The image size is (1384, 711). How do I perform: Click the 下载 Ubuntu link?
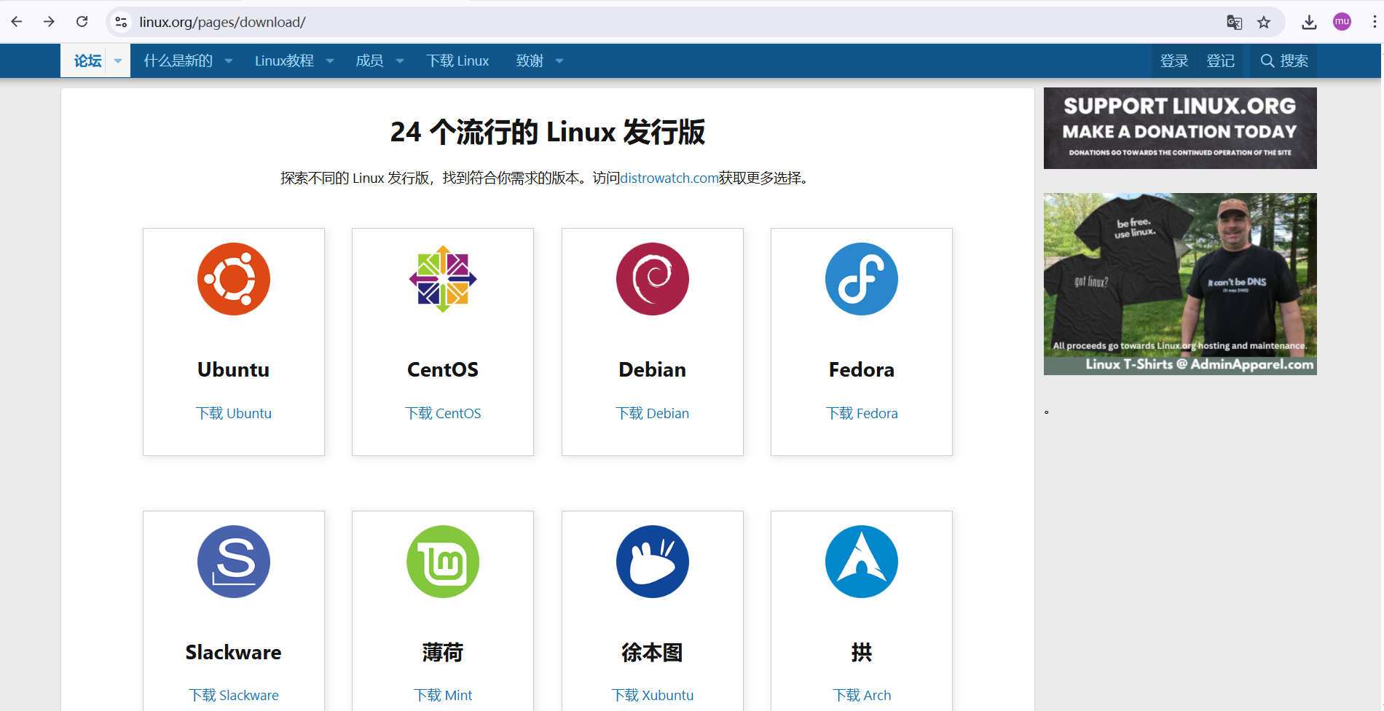(x=234, y=413)
